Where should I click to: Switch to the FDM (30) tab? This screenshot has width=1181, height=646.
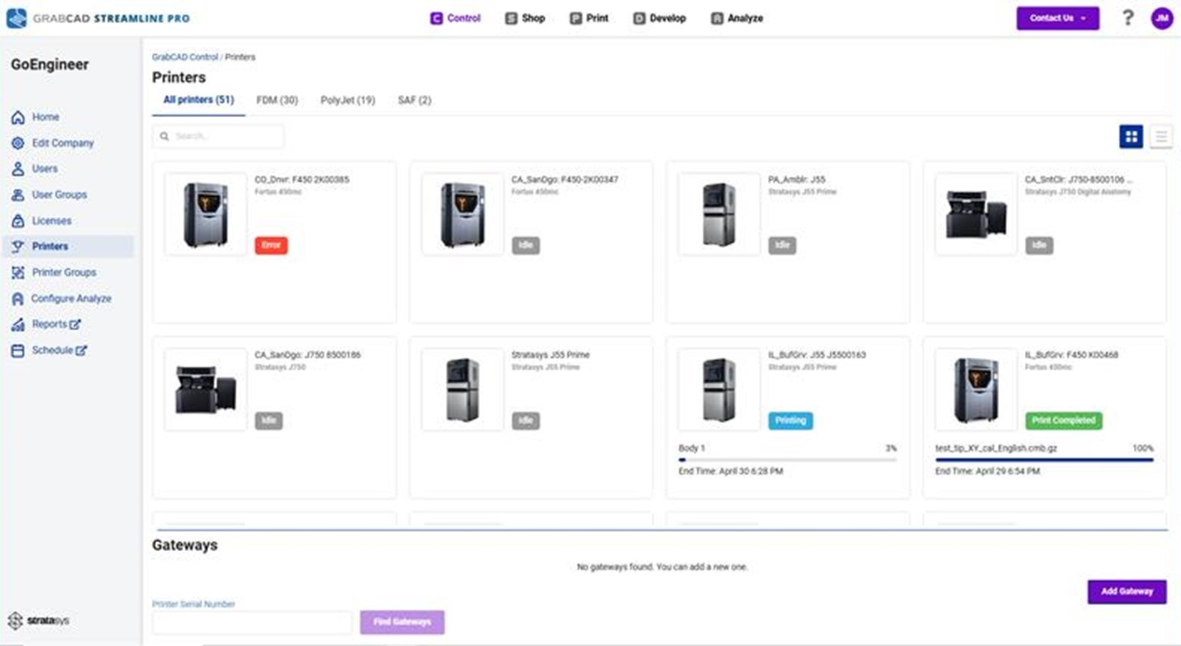click(x=277, y=101)
